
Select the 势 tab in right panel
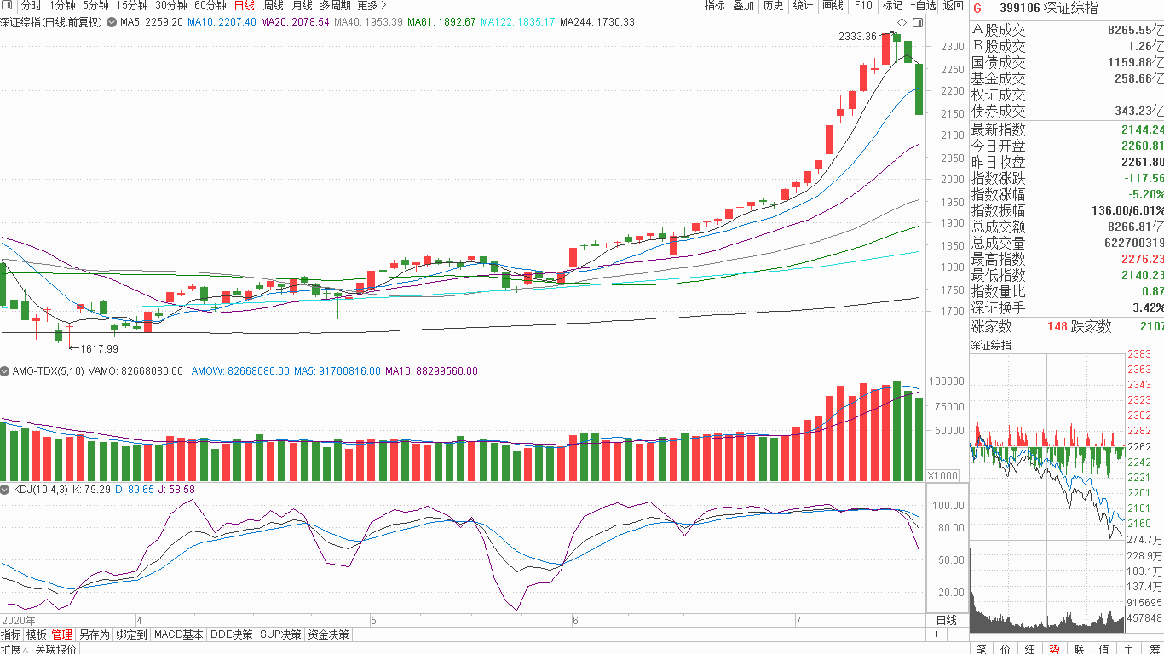click(1055, 649)
